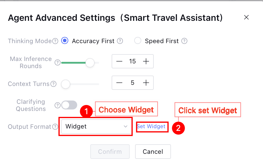Image resolution: width=263 pixels, height=163 pixels.
Task: Click help icon beside Context Turns
Action: point(53,84)
